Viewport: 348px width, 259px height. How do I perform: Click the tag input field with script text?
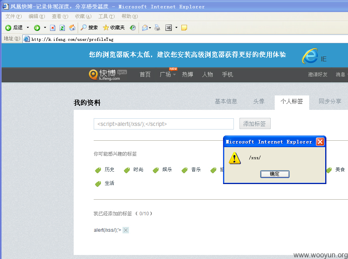(x=163, y=124)
